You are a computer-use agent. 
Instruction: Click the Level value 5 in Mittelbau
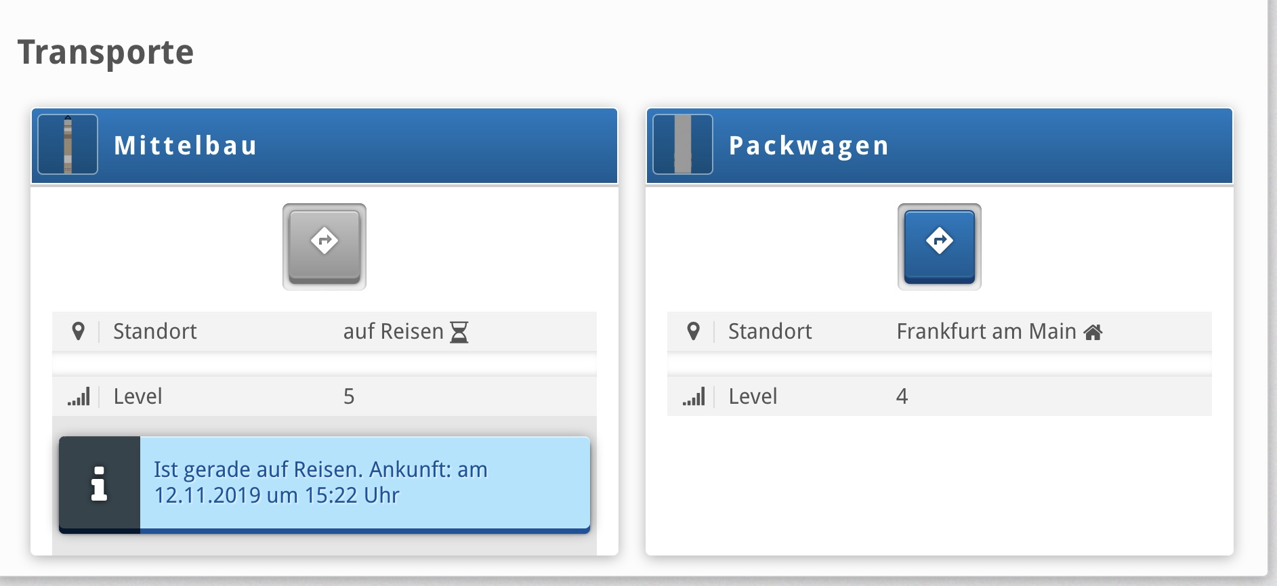[x=349, y=396]
